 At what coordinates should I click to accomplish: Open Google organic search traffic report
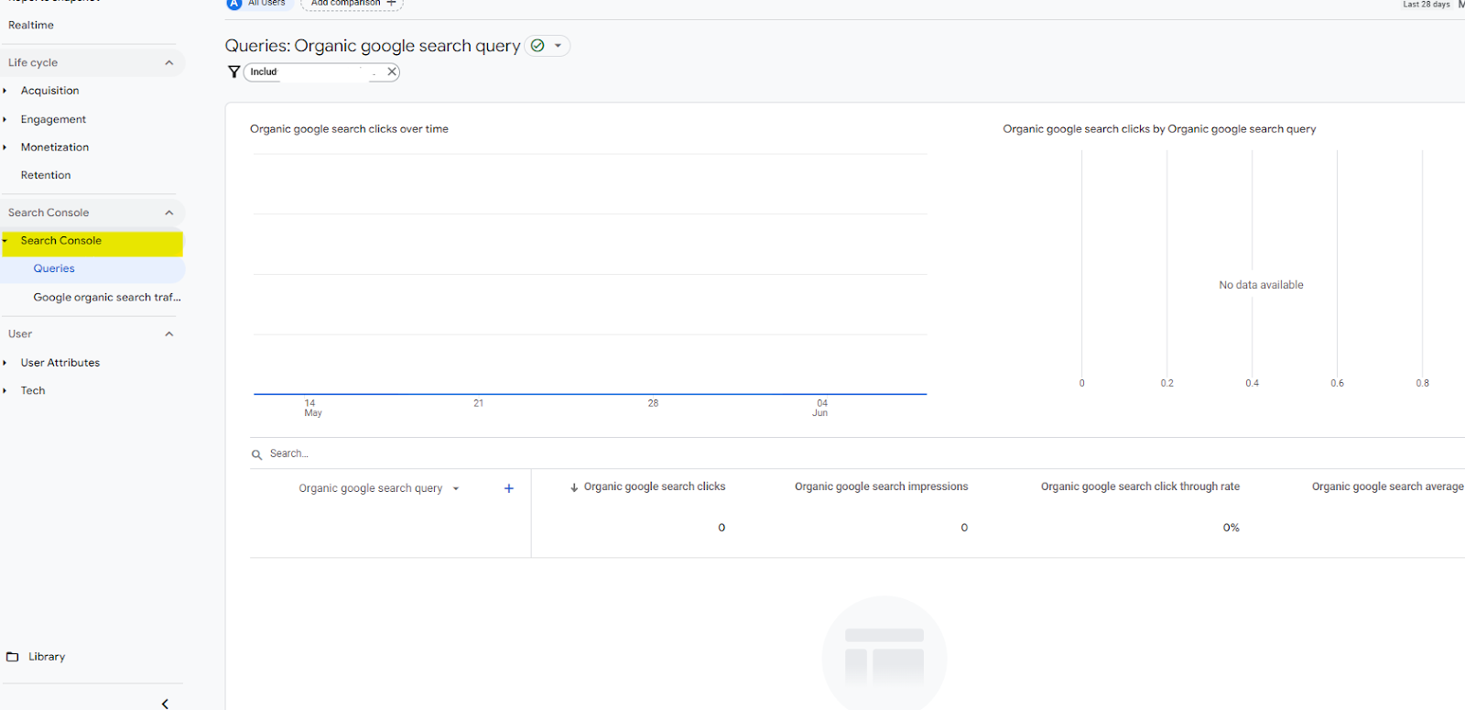(x=107, y=297)
